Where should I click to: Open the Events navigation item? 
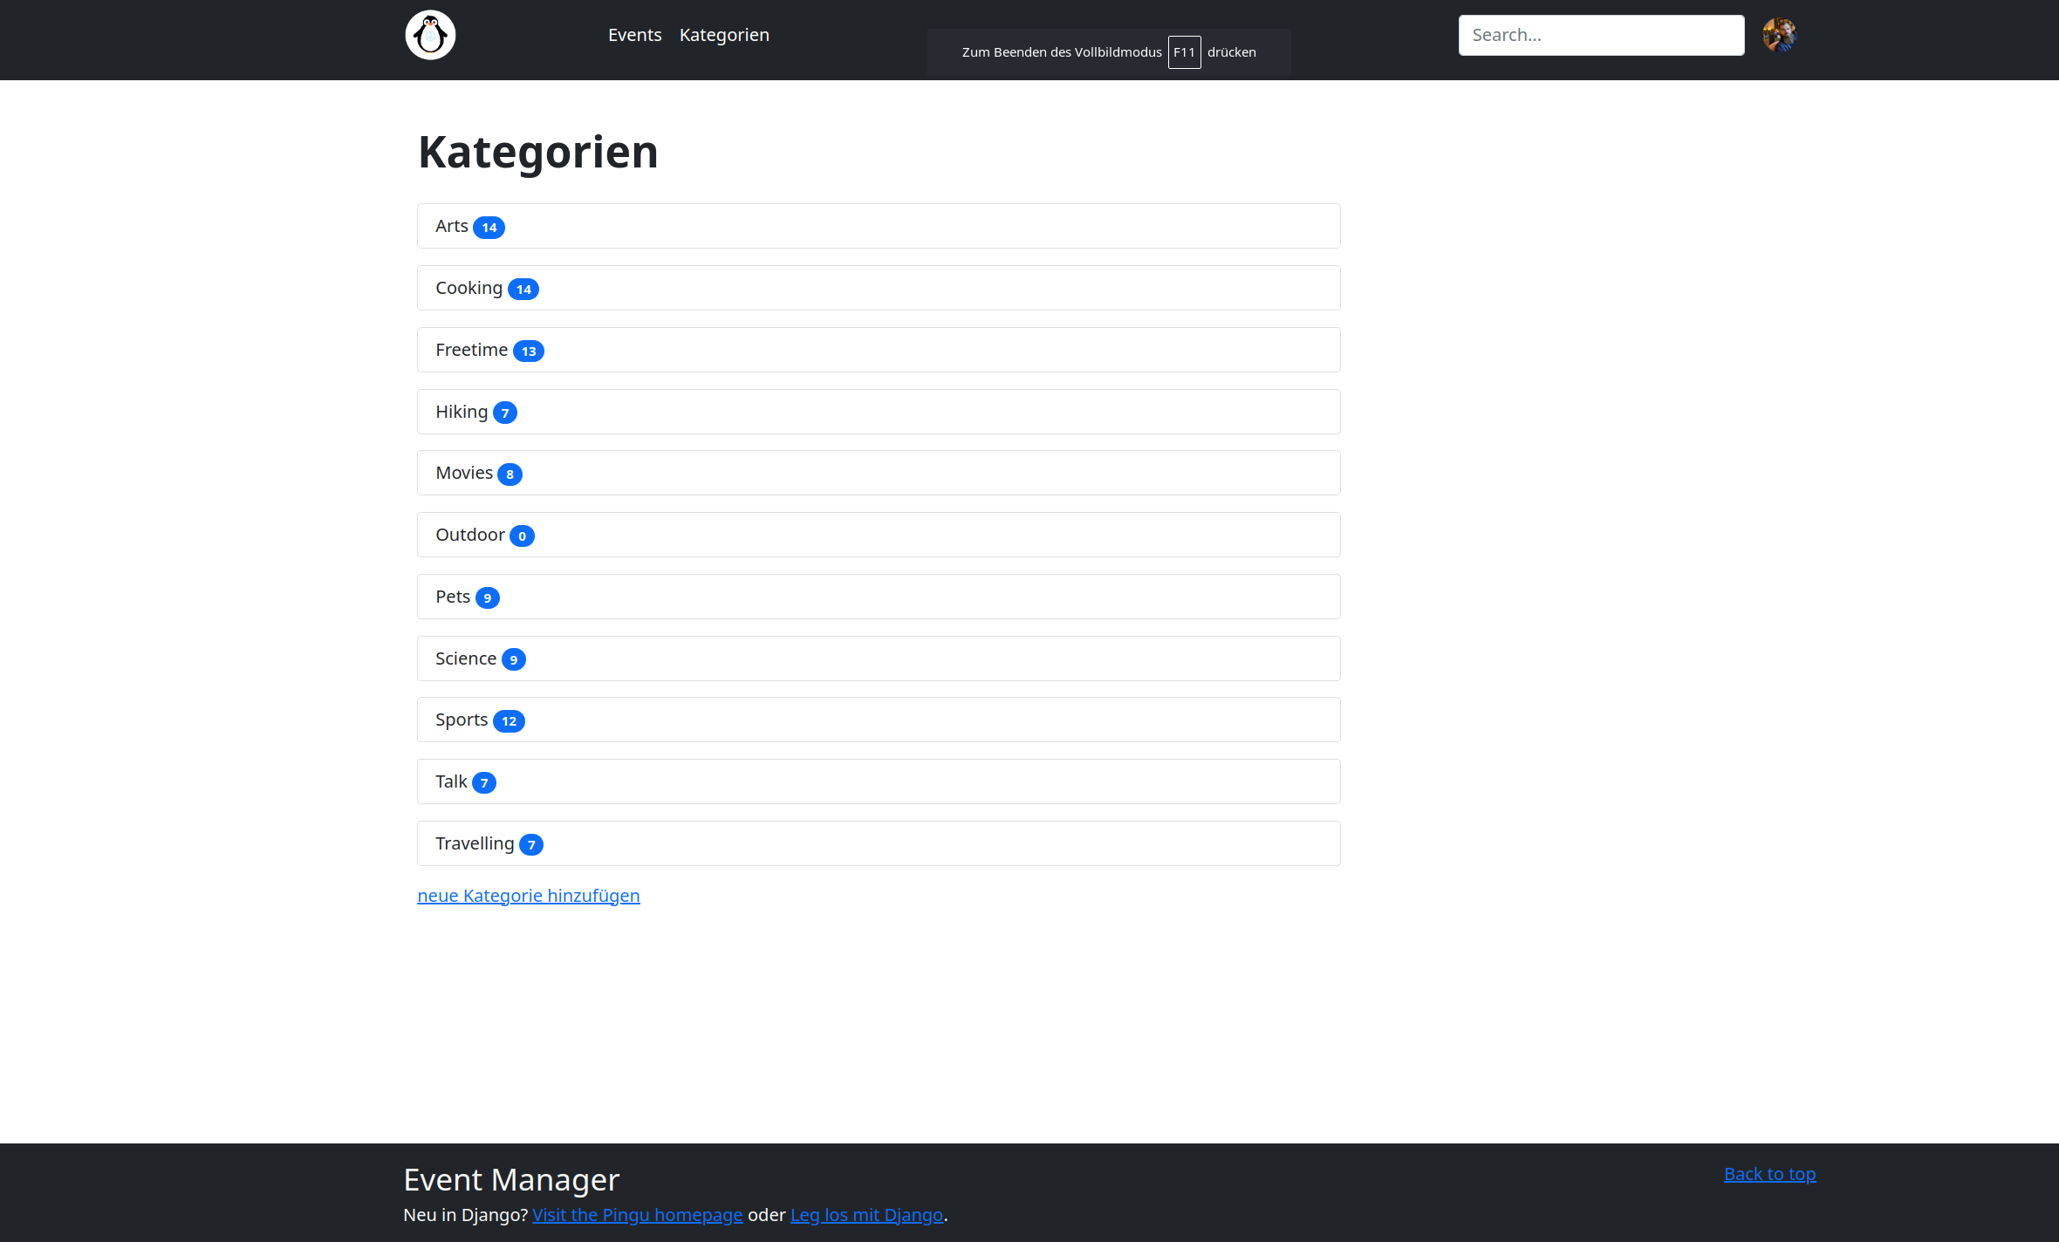[634, 35]
